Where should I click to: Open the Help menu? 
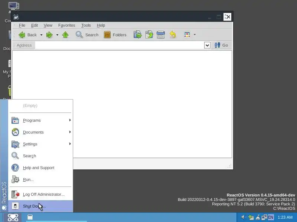tap(101, 25)
